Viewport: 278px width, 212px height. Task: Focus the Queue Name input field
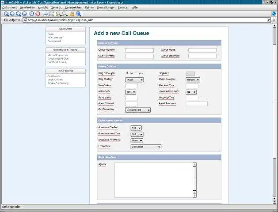pos(202,50)
